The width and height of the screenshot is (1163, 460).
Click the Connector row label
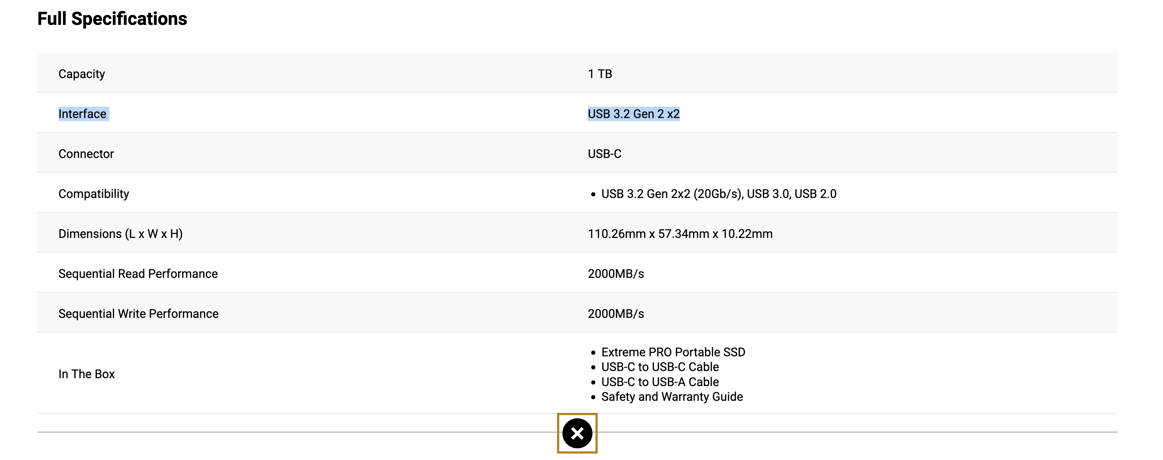click(x=86, y=154)
